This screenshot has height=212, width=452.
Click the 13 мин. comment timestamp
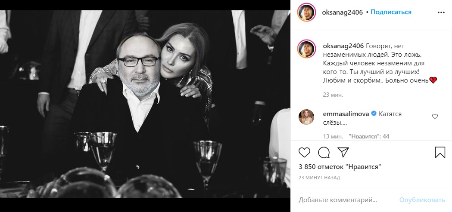click(332, 136)
